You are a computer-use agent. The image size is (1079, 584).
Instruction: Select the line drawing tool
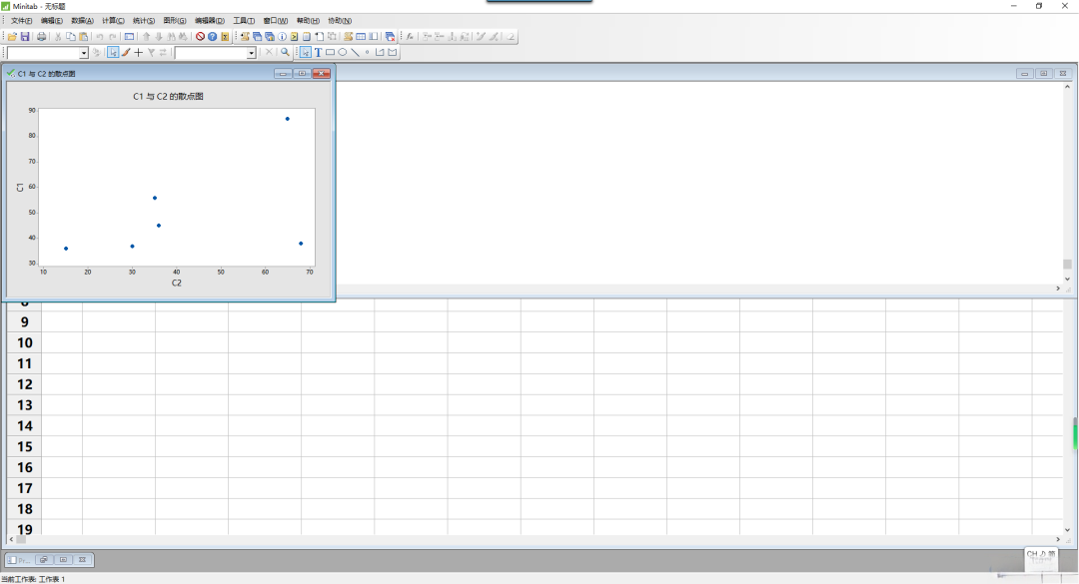click(x=355, y=52)
